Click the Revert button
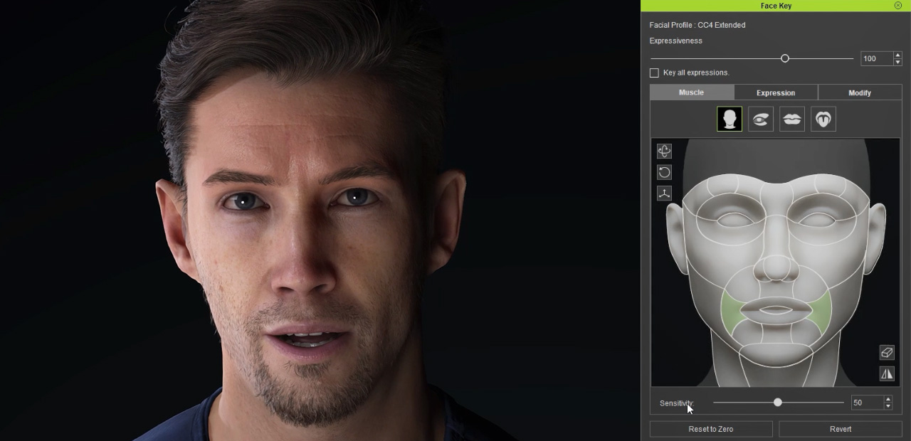Image resolution: width=911 pixels, height=441 pixels. tap(841, 429)
